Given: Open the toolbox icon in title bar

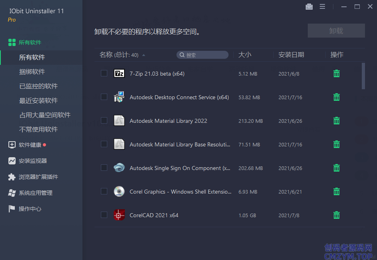Looking at the screenshot, I should tap(309, 7).
